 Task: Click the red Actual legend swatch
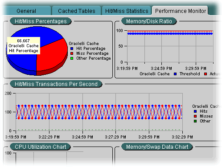tap(206, 74)
